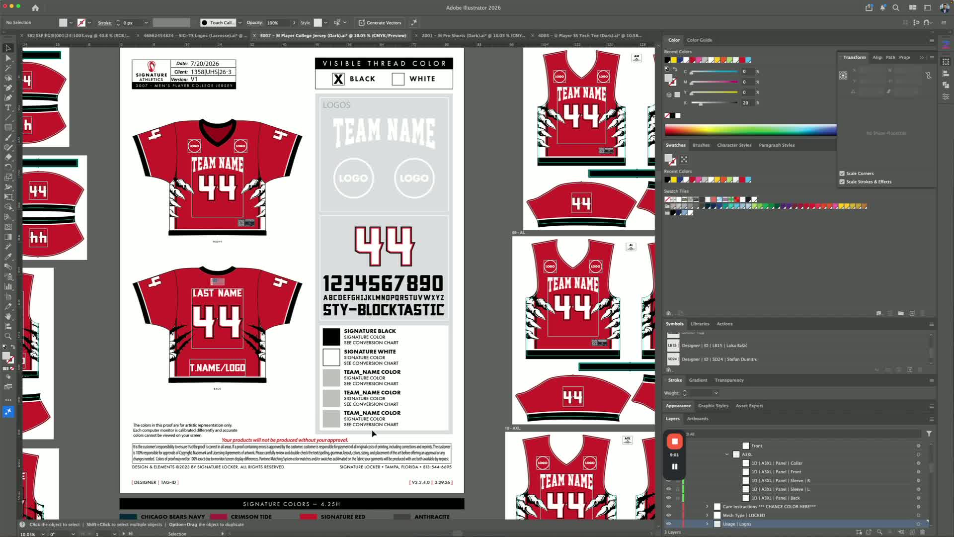Screen dimensions: 954x537
Task: Delete selection with Layers trash icon
Action: click(923, 532)
